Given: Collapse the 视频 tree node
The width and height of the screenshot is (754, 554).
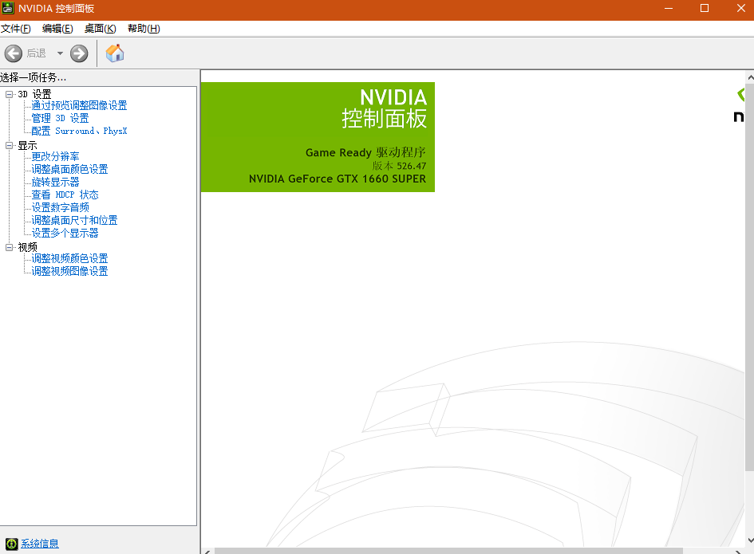Looking at the screenshot, I should click(9, 247).
